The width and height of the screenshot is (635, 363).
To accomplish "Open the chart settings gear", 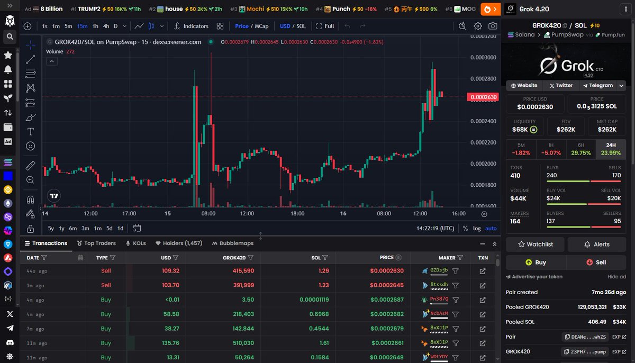I will [x=477, y=26].
